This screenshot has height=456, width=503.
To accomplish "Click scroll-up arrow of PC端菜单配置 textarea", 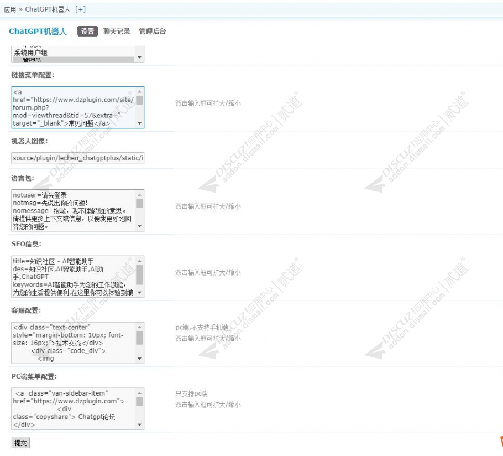I will (x=139, y=393).
